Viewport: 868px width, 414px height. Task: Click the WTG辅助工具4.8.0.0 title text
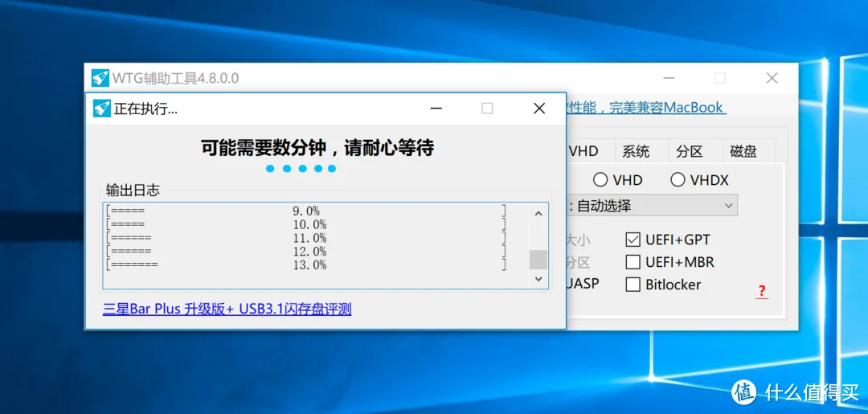point(175,79)
